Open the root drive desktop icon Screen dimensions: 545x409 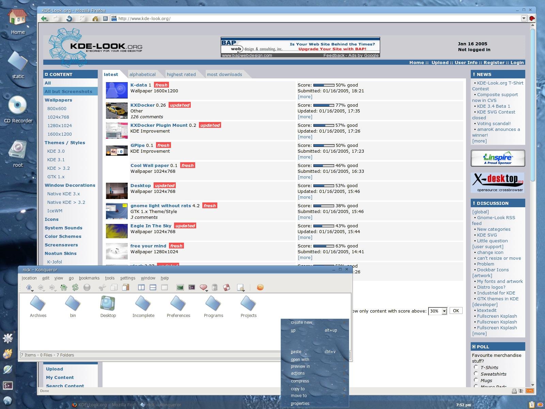tap(18, 153)
